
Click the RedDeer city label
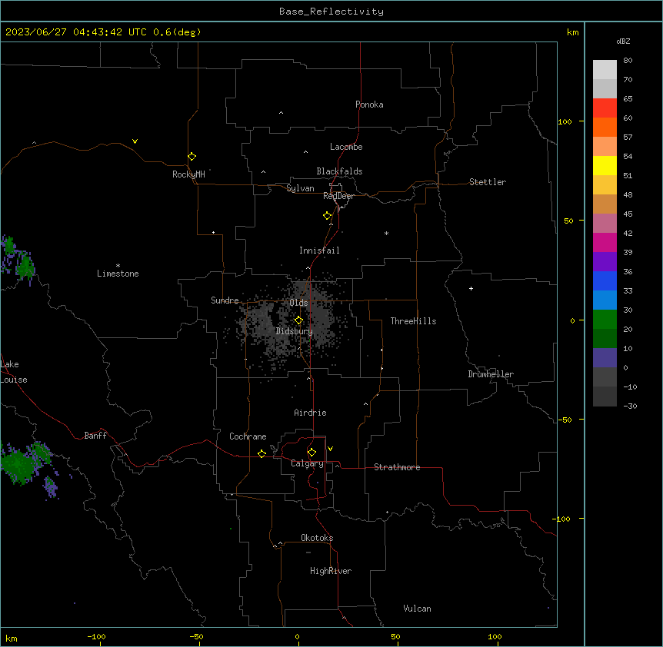click(x=338, y=196)
